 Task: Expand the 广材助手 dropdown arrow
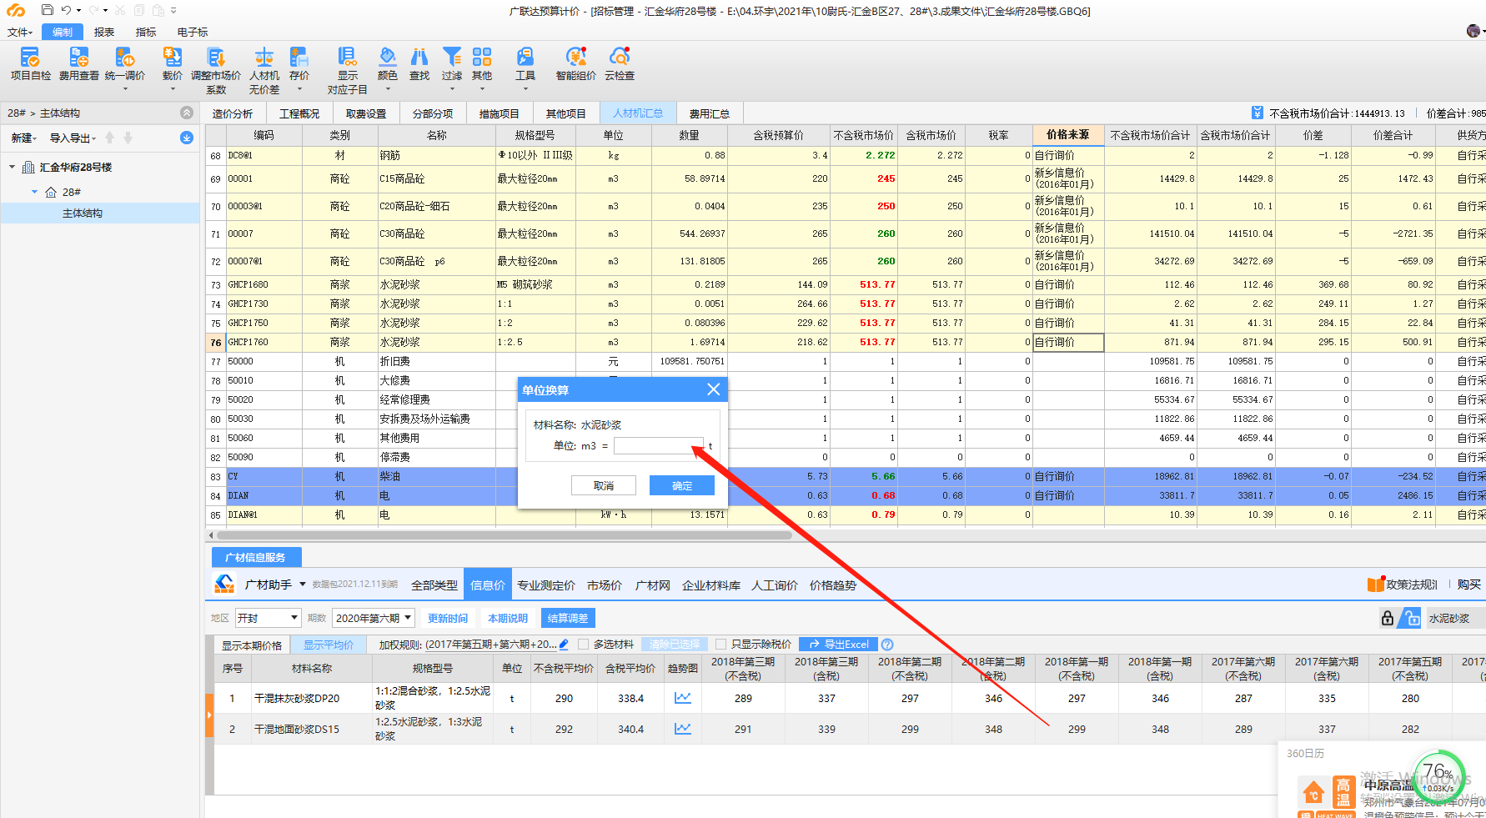pos(303,585)
